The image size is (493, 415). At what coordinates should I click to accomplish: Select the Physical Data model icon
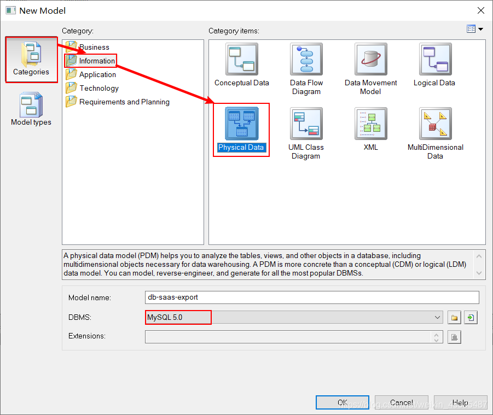(241, 124)
